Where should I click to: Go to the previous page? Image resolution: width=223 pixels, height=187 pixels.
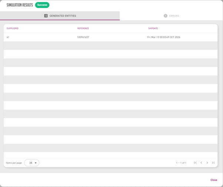(x=201, y=163)
